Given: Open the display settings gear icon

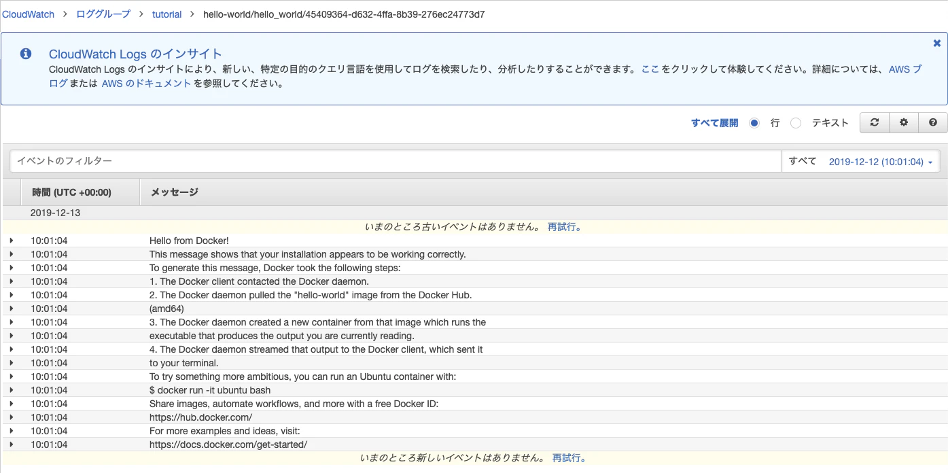Looking at the screenshot, I should 903,122.
